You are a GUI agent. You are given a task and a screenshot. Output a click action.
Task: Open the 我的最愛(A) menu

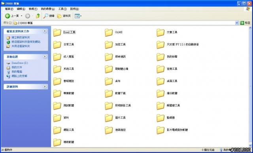coord(48,9)
